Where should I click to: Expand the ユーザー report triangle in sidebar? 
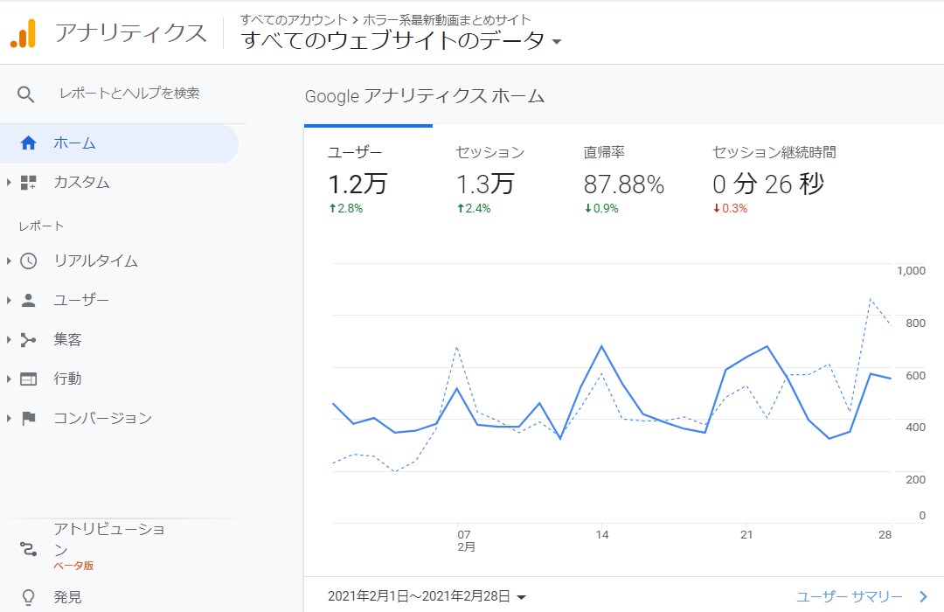(x=9, y=300)
